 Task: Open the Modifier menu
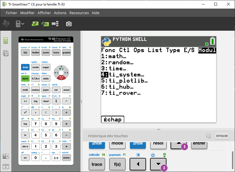pos(27,13)
